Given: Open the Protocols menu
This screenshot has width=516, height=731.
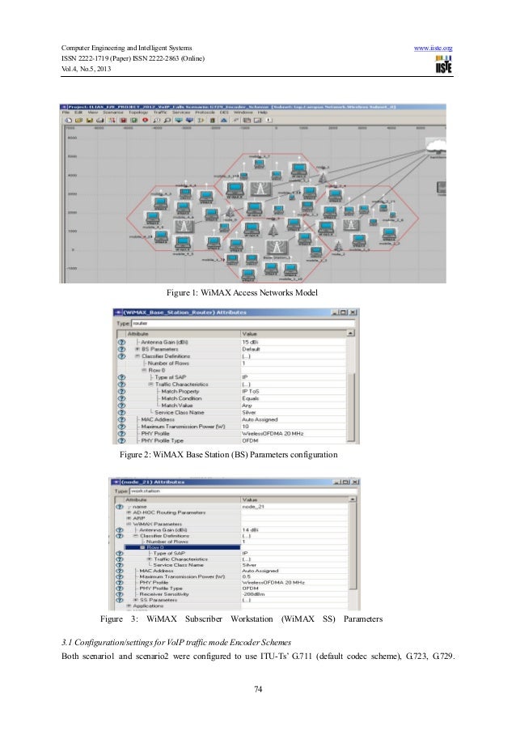Looking at the screenshot, I should [x=205, y=113].
